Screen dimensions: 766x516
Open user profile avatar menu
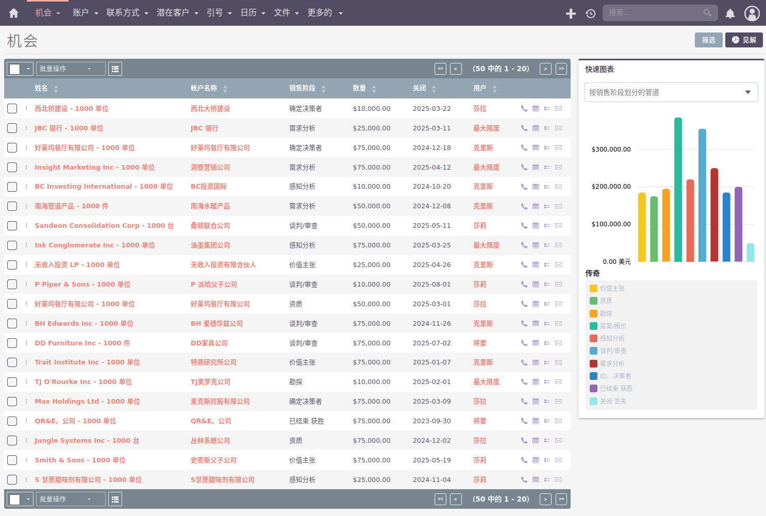point(752,13)
